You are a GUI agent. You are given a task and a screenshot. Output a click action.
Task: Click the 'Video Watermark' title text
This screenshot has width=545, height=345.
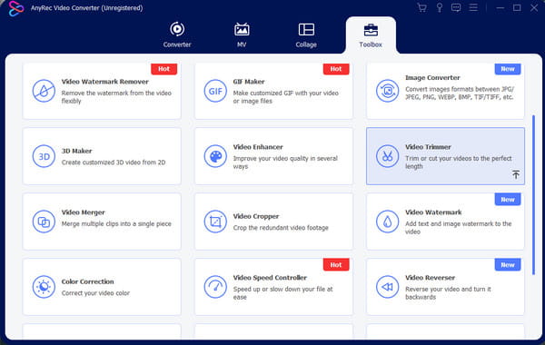tap(433, 212)
